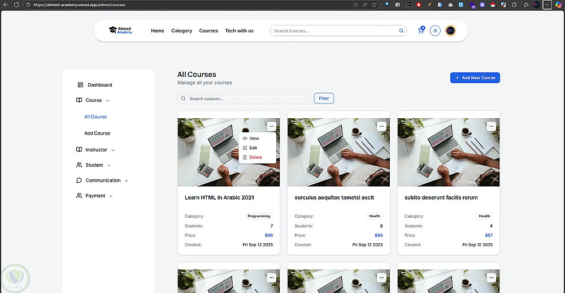Open the browser Read Aloud icon
The height and width of the screenshot is (293, 565).
click(364, 5)
